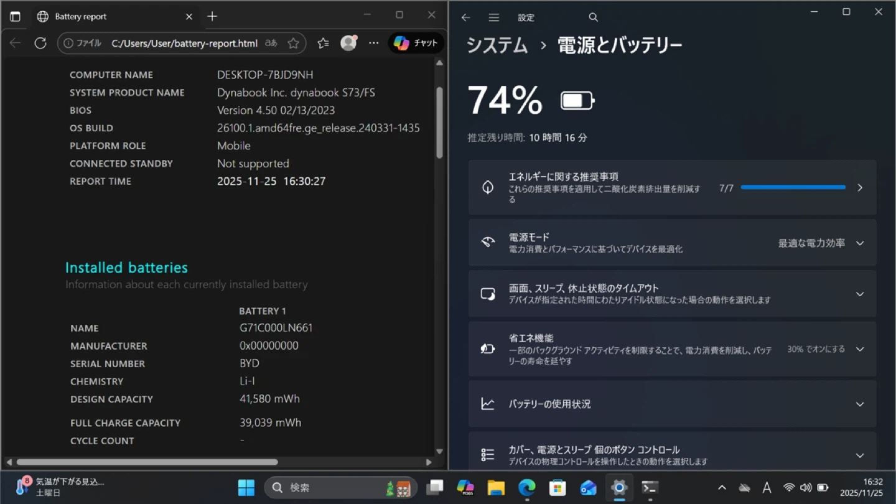The width and height of the screenshot is (896, 504).
Task: Open Settings search magnifier icon
Action: (x=593, y=17)
